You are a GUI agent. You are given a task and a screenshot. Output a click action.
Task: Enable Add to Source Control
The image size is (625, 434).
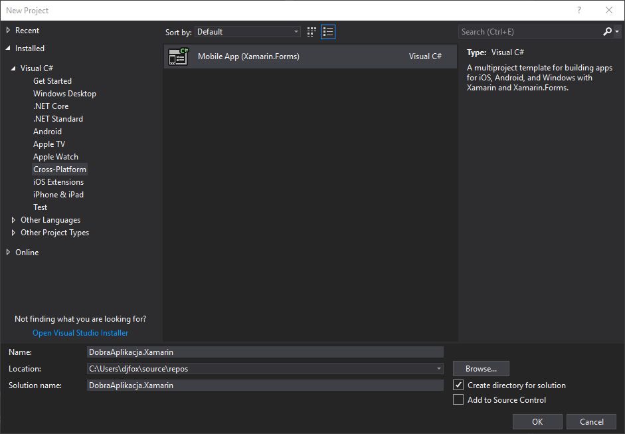pos(458,399)
